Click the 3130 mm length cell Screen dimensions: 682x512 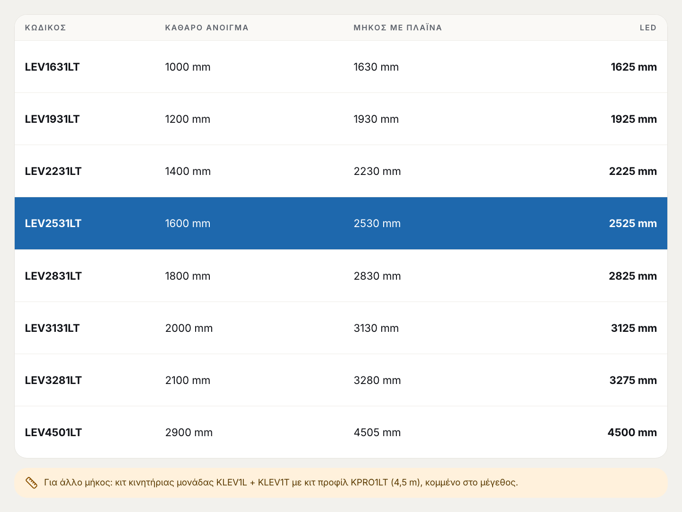click(x=376, y=328)
